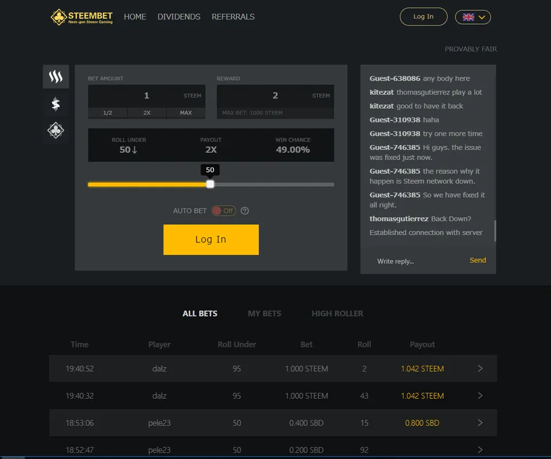551x459 pixels.
Task: Open the PROVABLY FAIR link
Action: 471,49
